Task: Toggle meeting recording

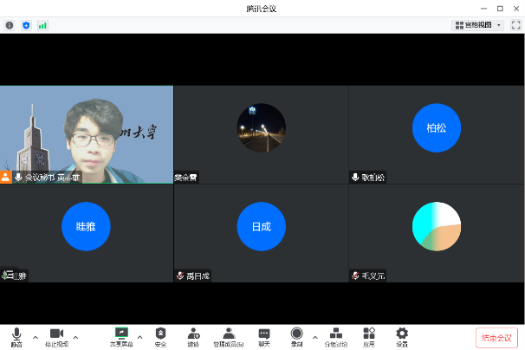Action: (x=297, y=336)
